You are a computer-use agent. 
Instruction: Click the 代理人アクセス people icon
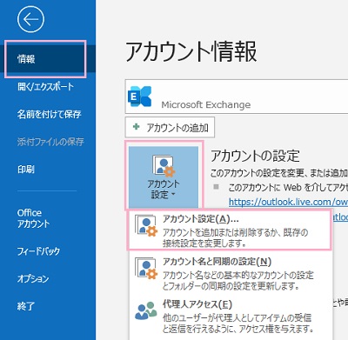pos(146,310)
